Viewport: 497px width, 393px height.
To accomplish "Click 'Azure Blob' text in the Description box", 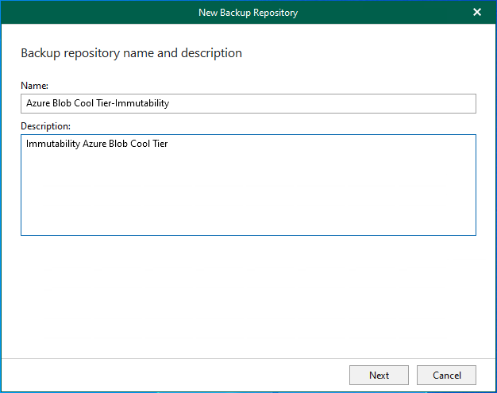I will click(105, 144).
